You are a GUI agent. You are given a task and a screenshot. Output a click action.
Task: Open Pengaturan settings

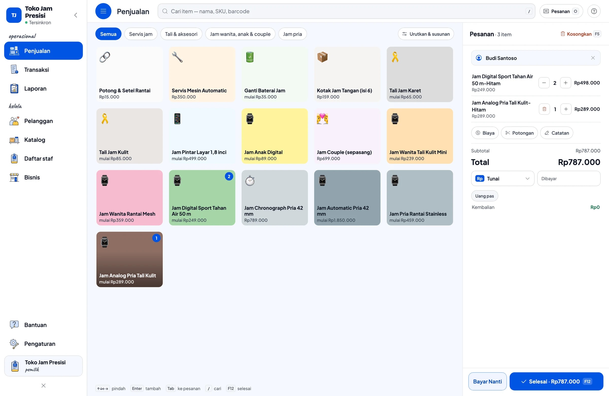pos(43,344)
